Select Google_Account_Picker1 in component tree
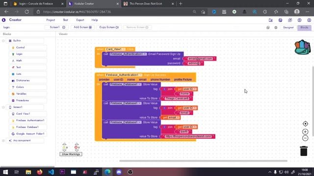This screenshot has height=176, width=314. pyautogui.click(x=27, y=133)
